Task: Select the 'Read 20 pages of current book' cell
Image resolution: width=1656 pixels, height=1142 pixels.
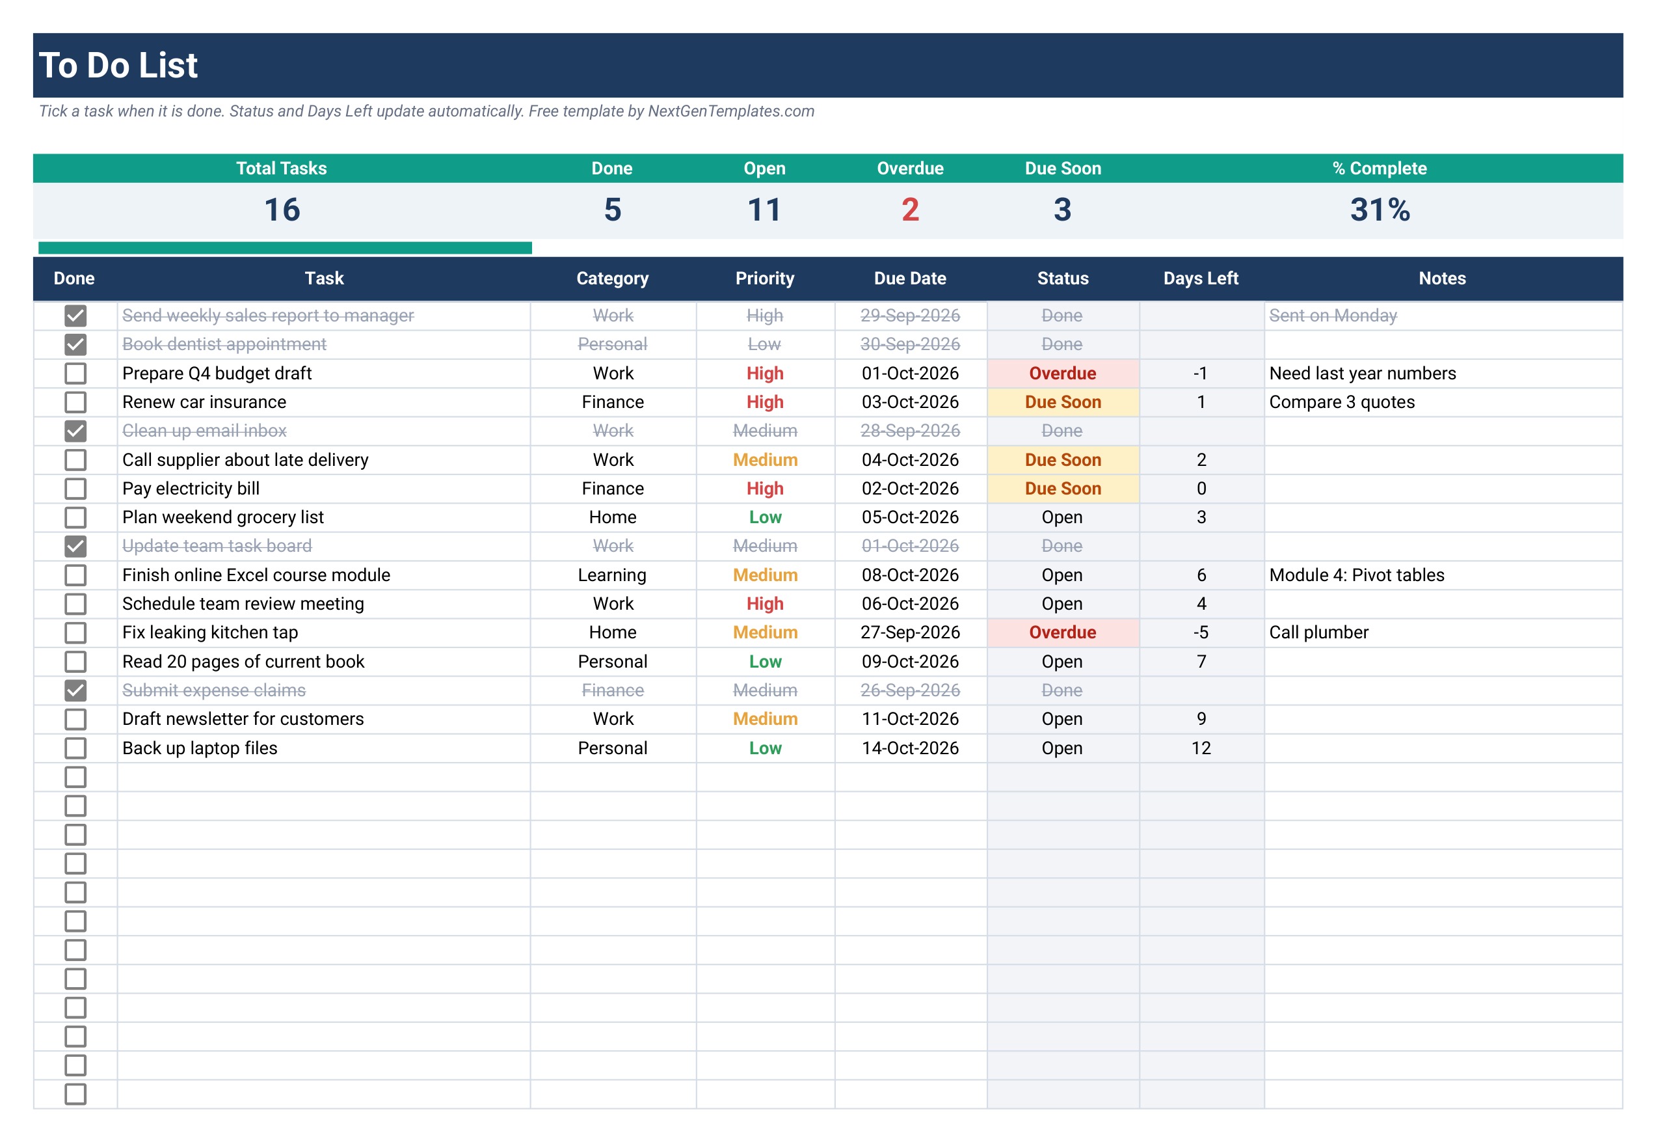Action: (x=324, y=662)
